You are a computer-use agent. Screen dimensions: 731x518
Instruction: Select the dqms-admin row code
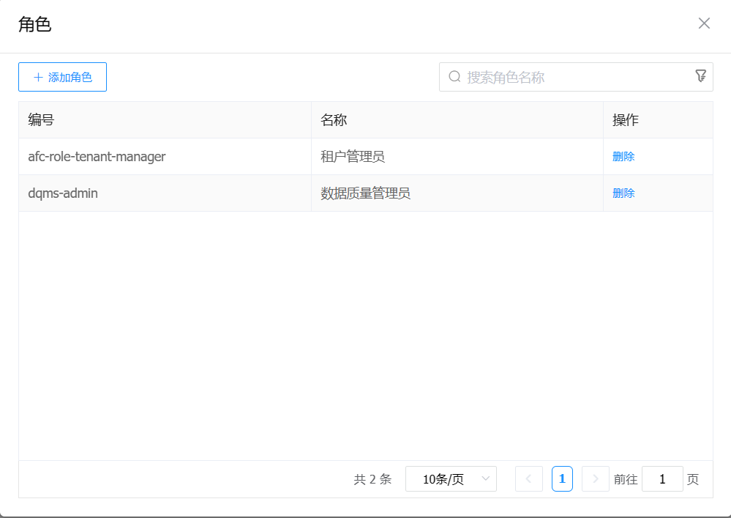(63, 193)
